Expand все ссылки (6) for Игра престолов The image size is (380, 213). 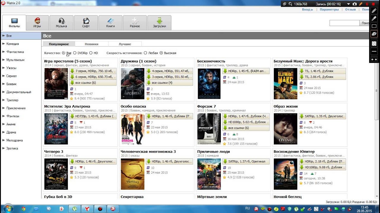coord(93,83)
